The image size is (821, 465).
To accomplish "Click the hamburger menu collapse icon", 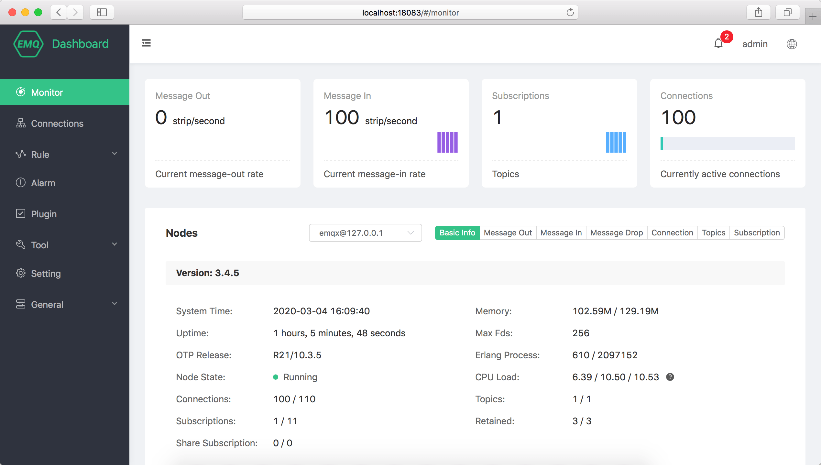I will tap(146, 43).
